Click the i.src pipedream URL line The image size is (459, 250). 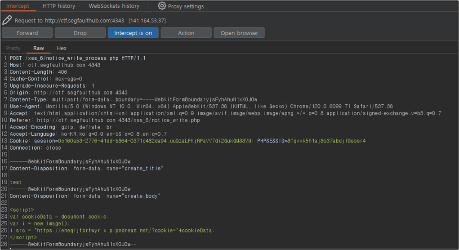click(x=112, y=230)
